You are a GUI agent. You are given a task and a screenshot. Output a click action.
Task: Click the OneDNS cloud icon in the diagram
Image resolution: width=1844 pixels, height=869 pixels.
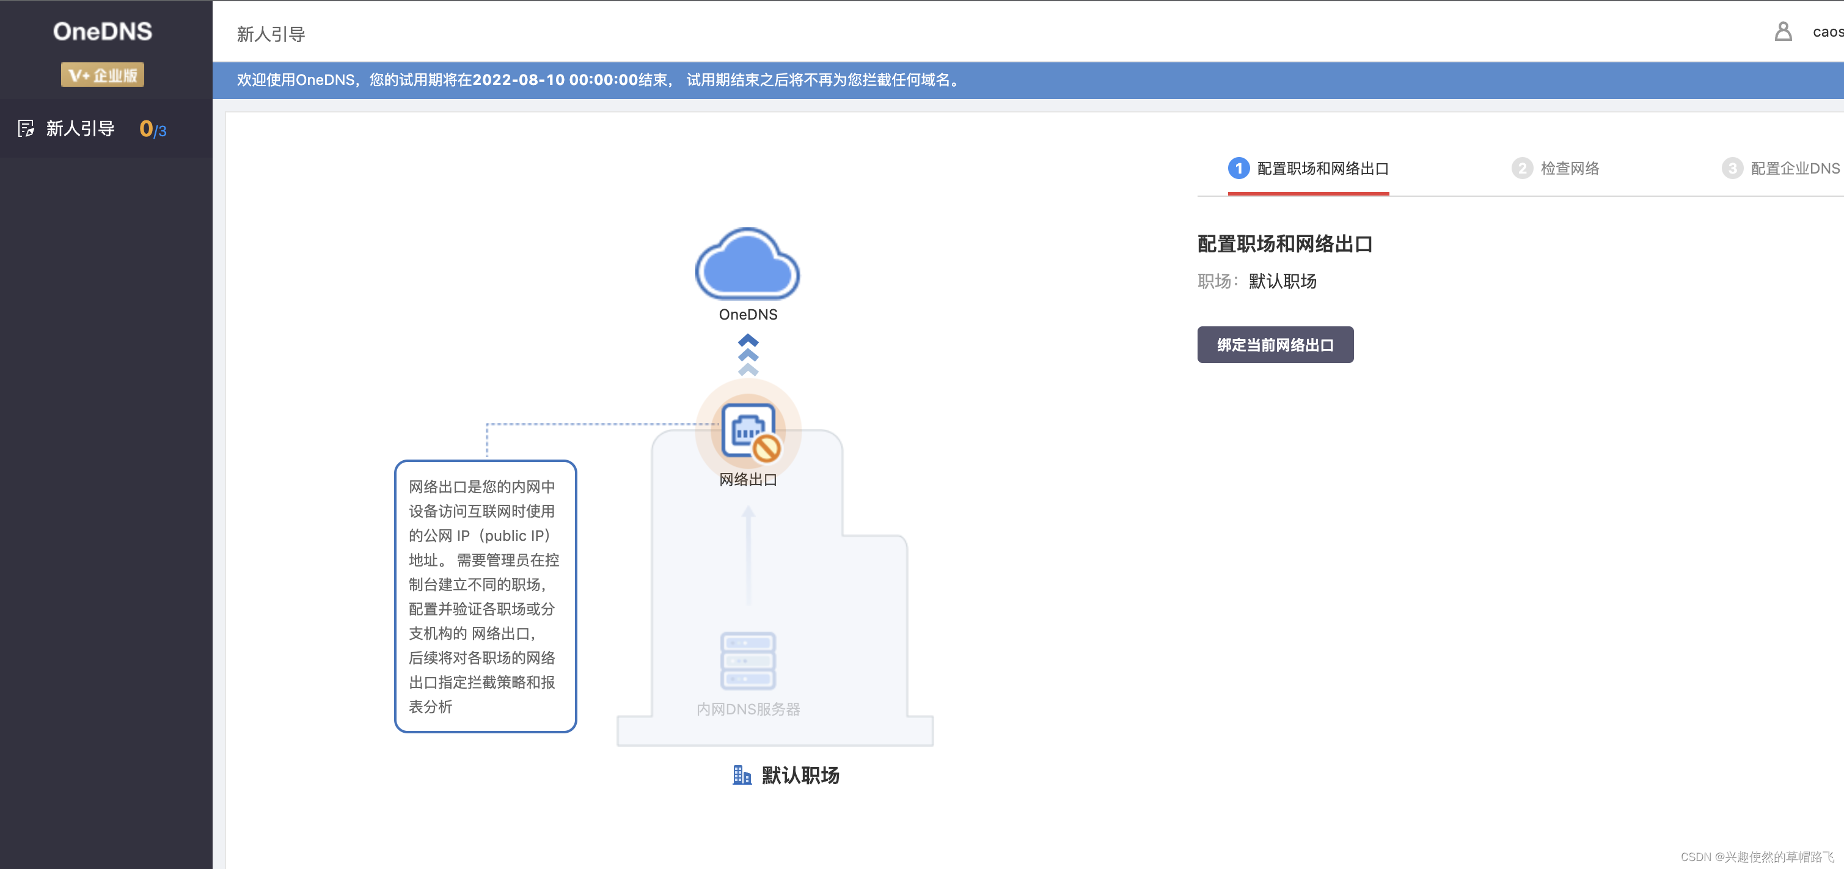tap(747, 264)
